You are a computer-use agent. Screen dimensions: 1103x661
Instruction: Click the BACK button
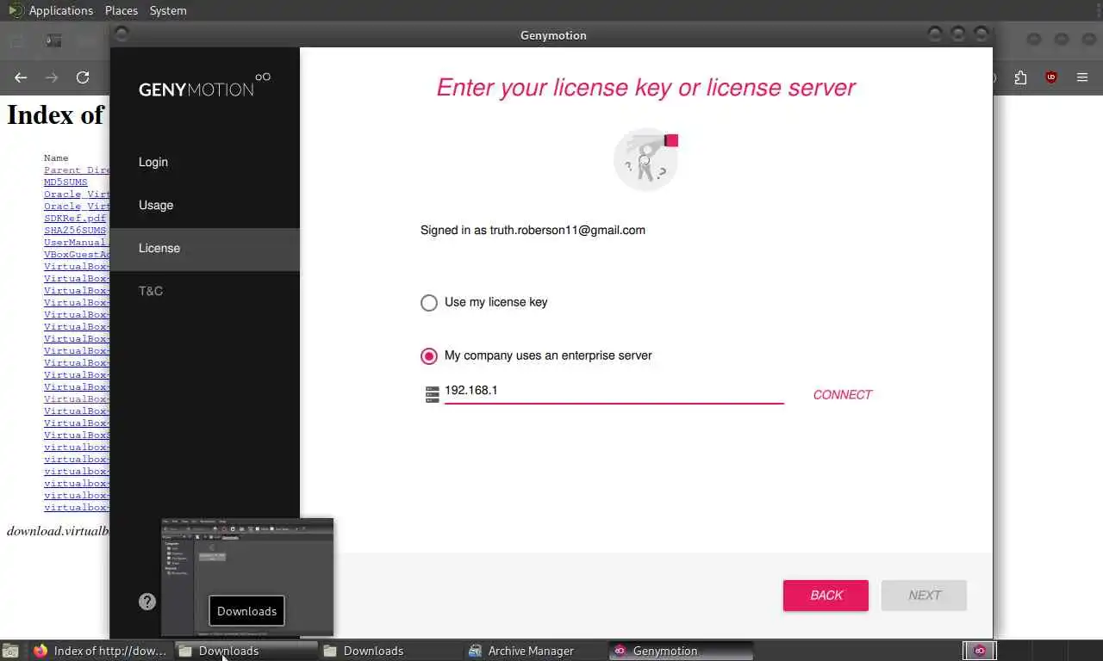(826, 596)
